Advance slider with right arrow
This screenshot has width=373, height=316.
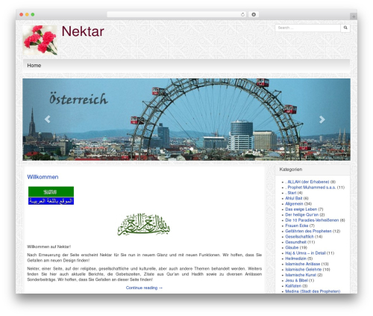322,120
